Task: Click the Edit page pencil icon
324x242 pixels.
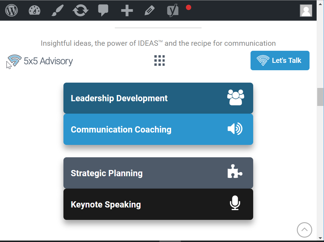Action: tap(150, 11)
